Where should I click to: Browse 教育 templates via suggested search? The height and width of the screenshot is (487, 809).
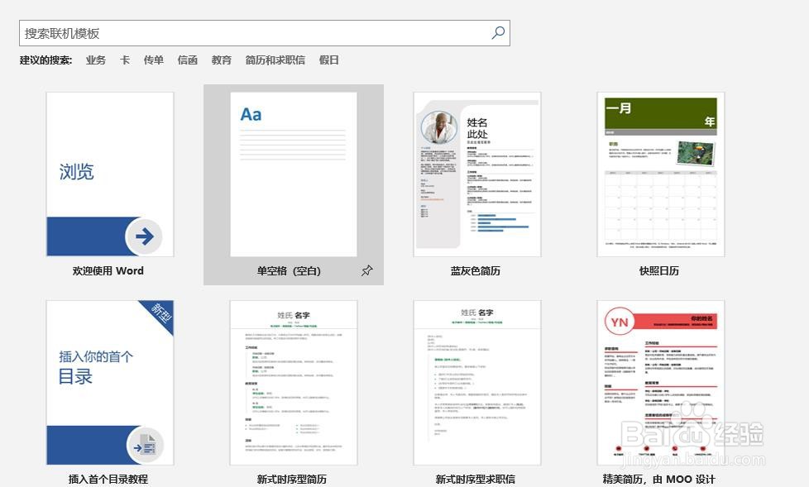coord(221,60)
